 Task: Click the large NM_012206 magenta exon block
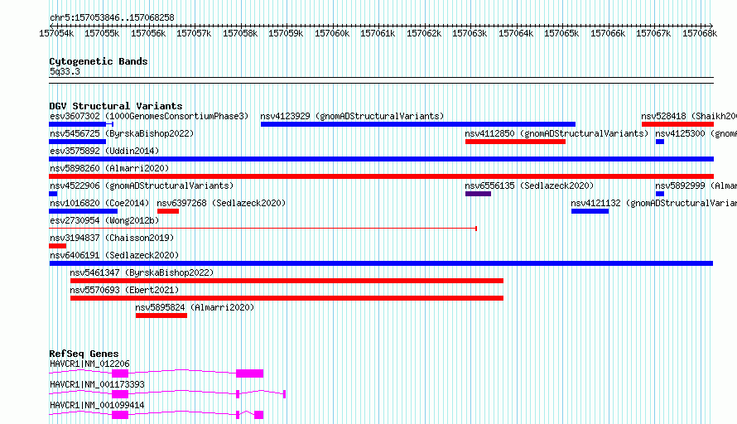(249, 373)
